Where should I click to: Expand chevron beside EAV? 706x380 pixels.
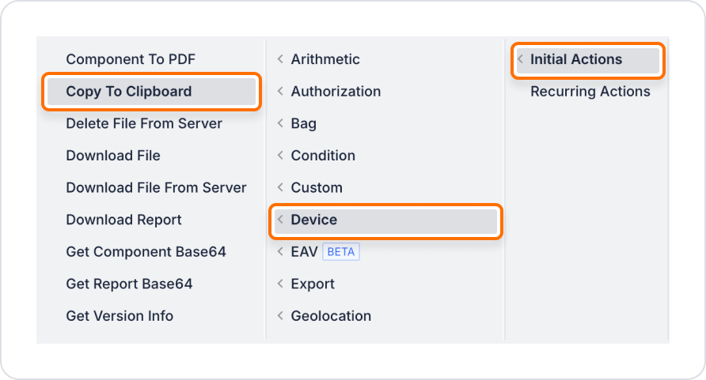coord(280,252)
